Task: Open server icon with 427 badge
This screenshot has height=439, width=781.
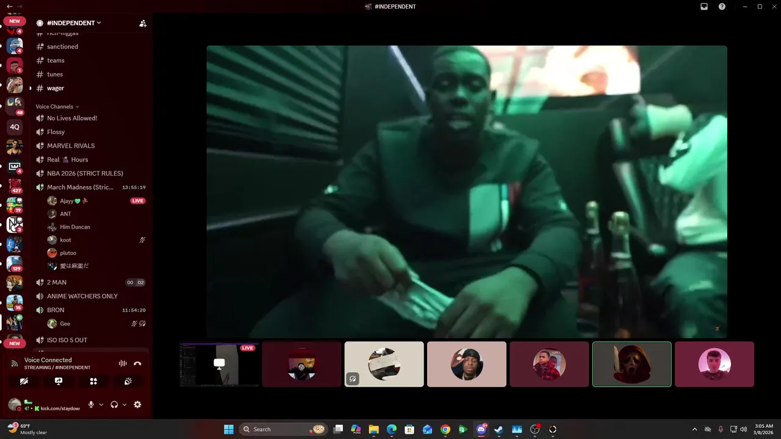Action: (x=15, y=185)
